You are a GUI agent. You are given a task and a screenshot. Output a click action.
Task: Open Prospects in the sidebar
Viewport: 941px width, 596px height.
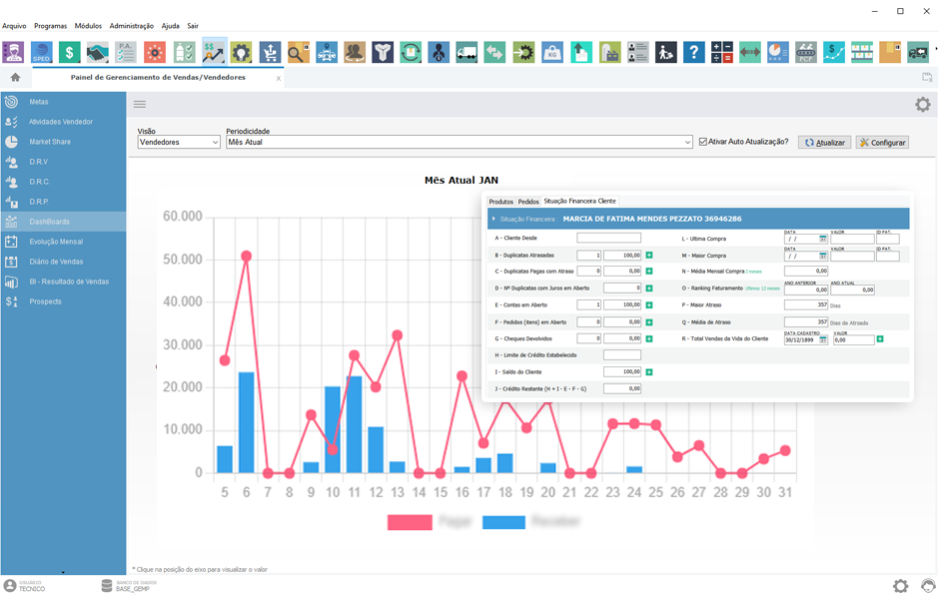click(63, 301)
